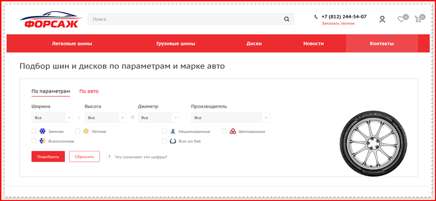
Task: Open the user account icon
Action: pos(382,19)
